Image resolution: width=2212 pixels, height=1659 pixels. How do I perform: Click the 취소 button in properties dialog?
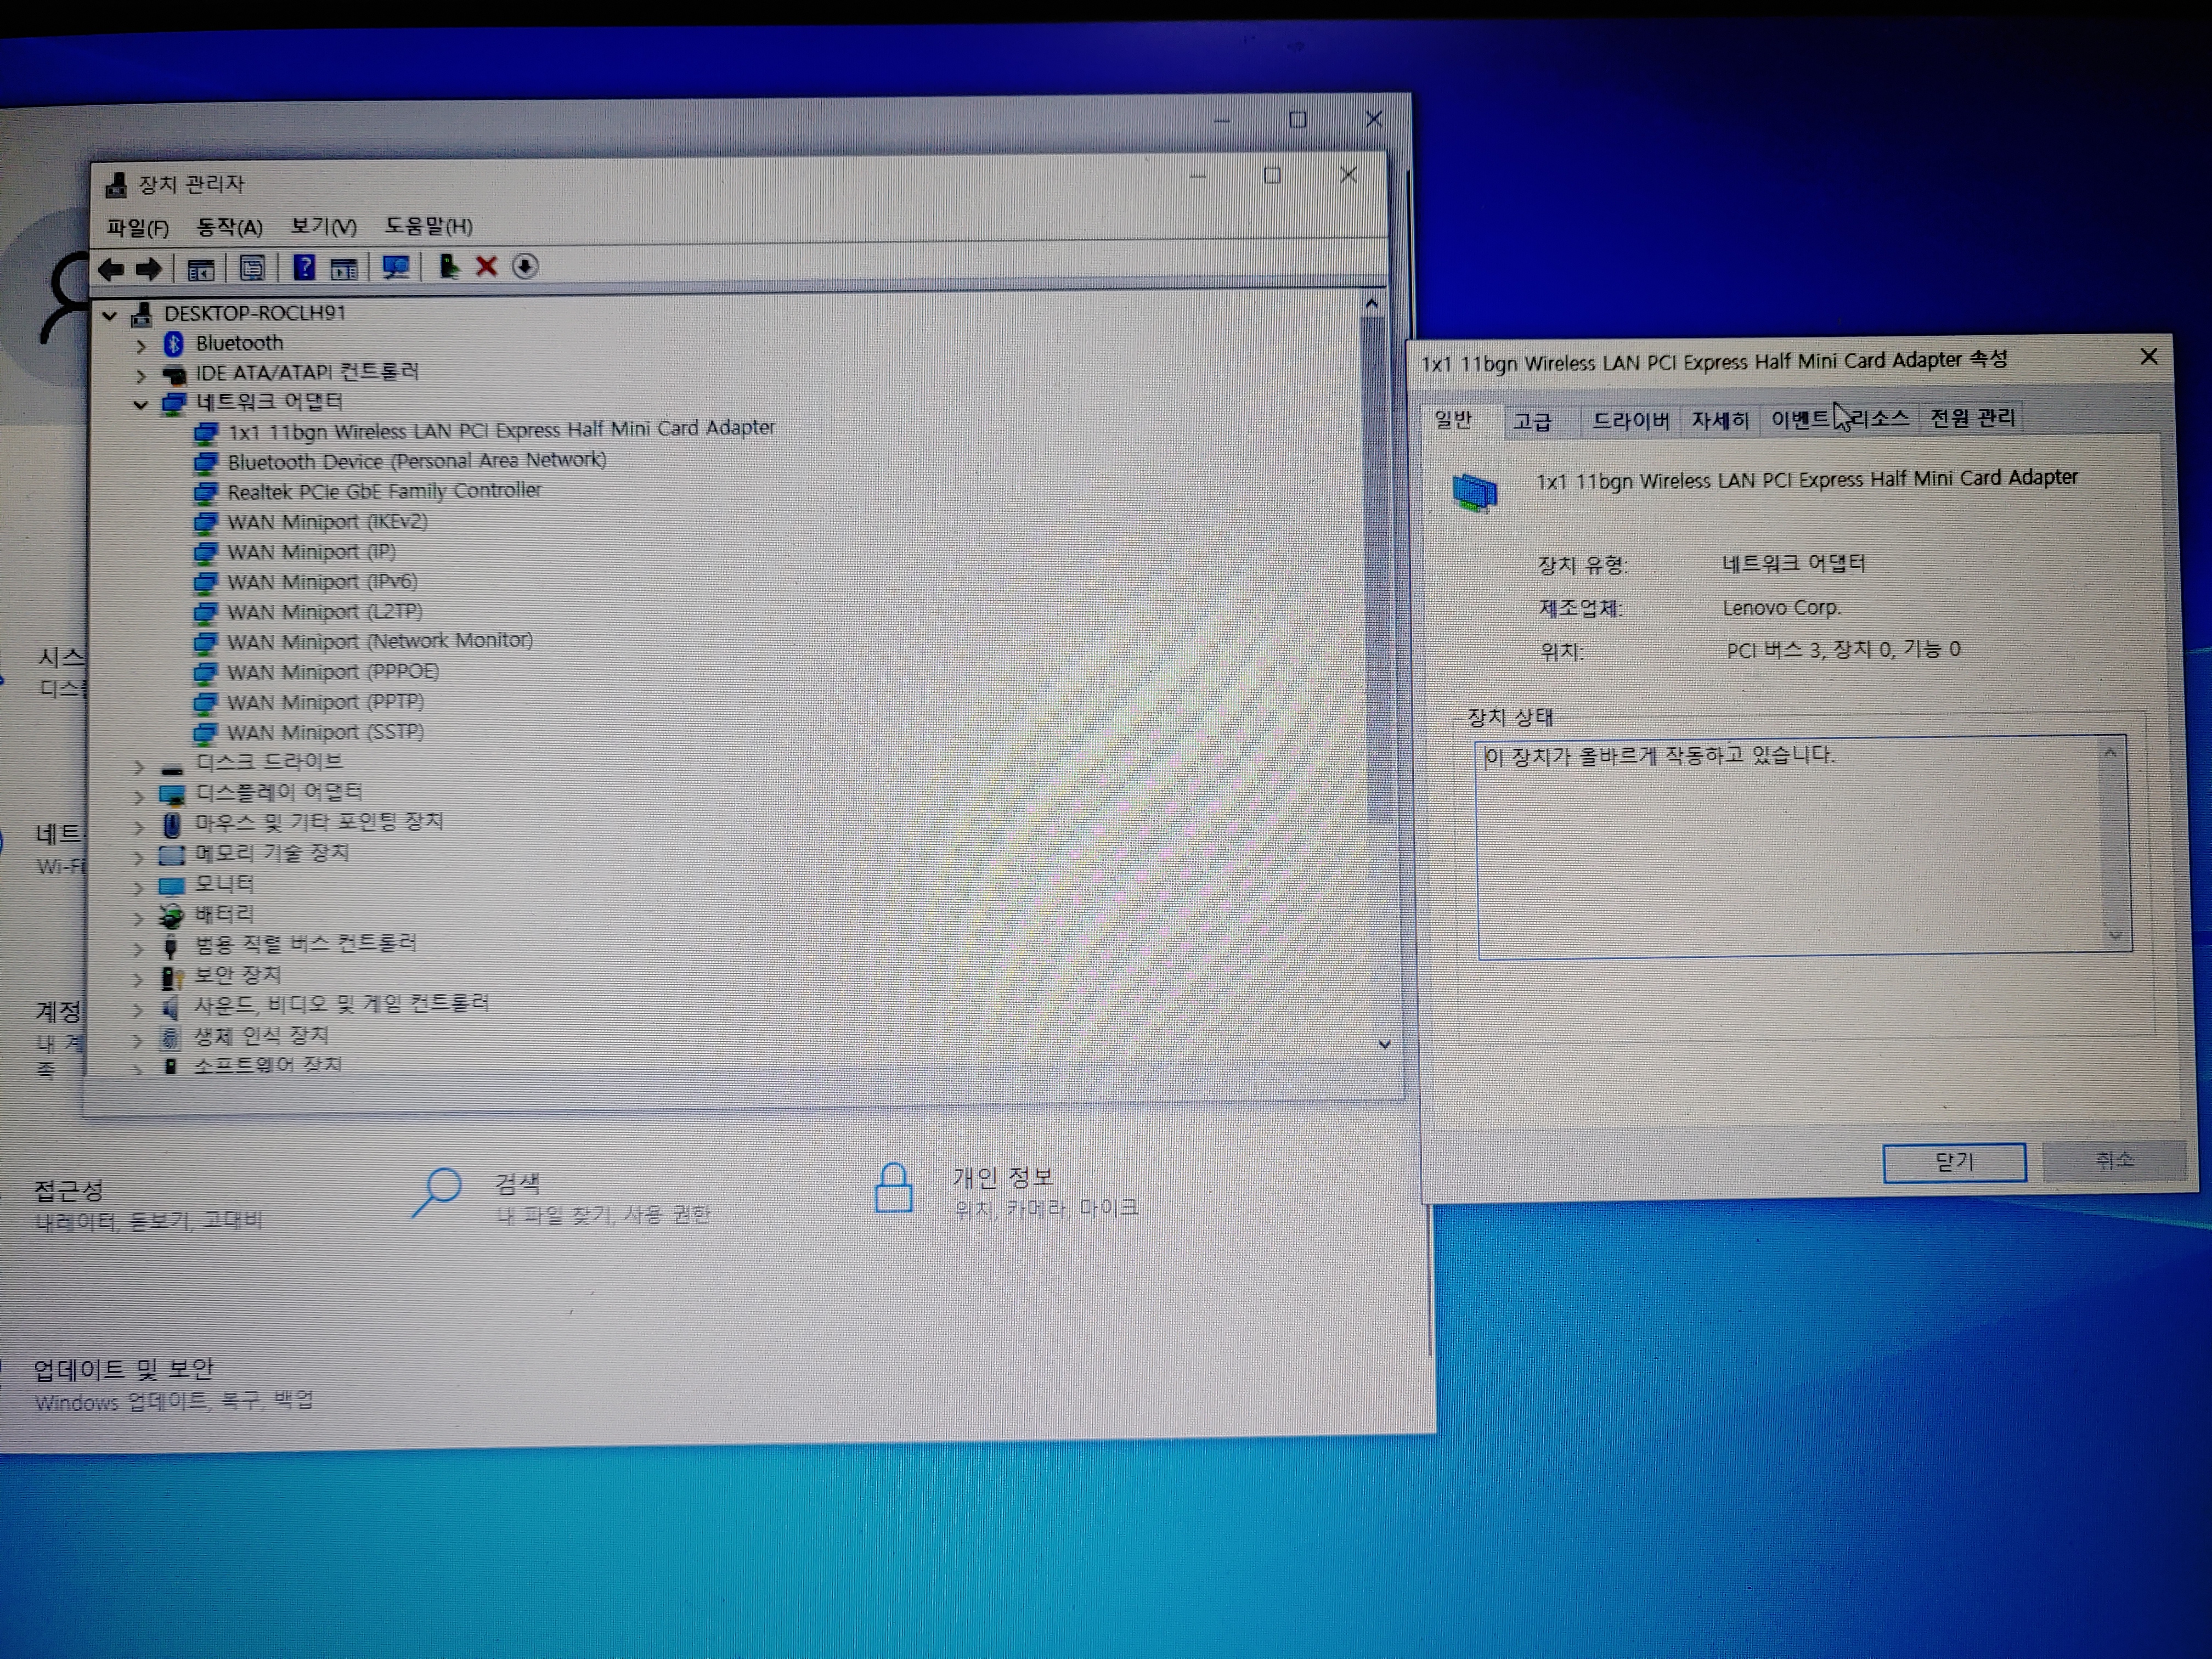coord(2114,1160)
